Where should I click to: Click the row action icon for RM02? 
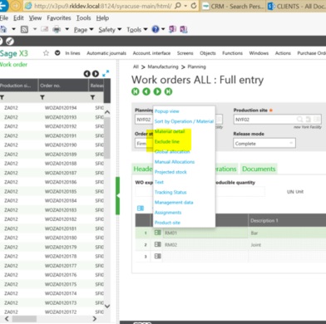(x=158, y=244)
